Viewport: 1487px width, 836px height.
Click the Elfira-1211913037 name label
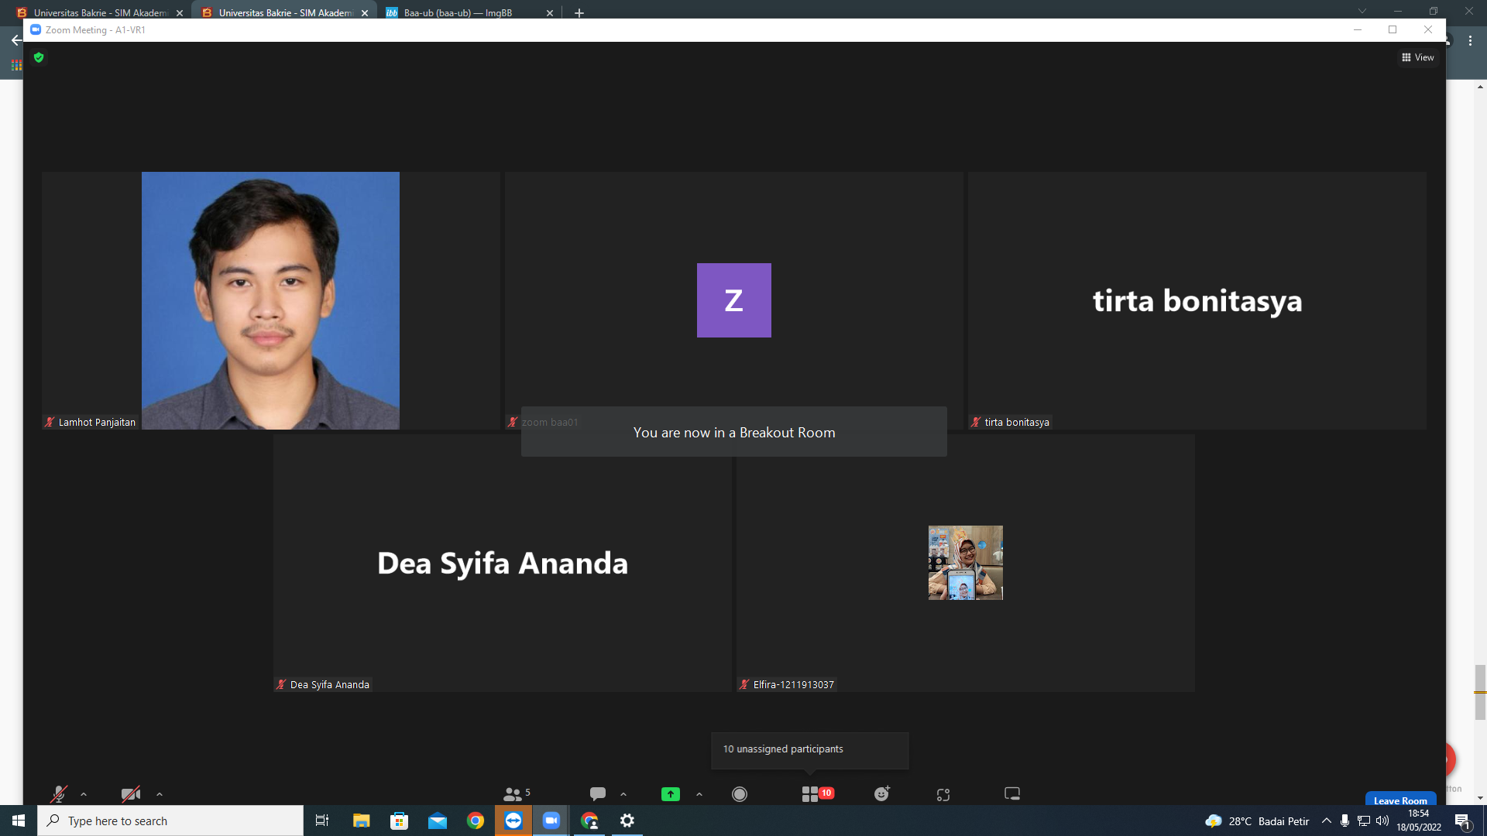pyautogui.click(x=793, y=685)
